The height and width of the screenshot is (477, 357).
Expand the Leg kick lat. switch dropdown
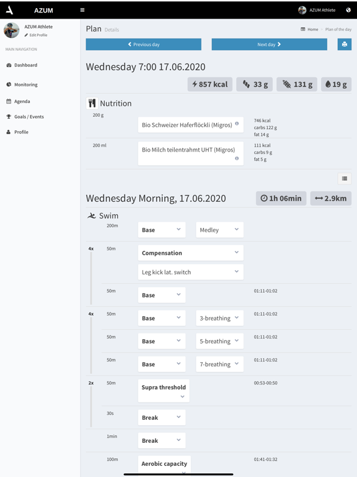191,272
